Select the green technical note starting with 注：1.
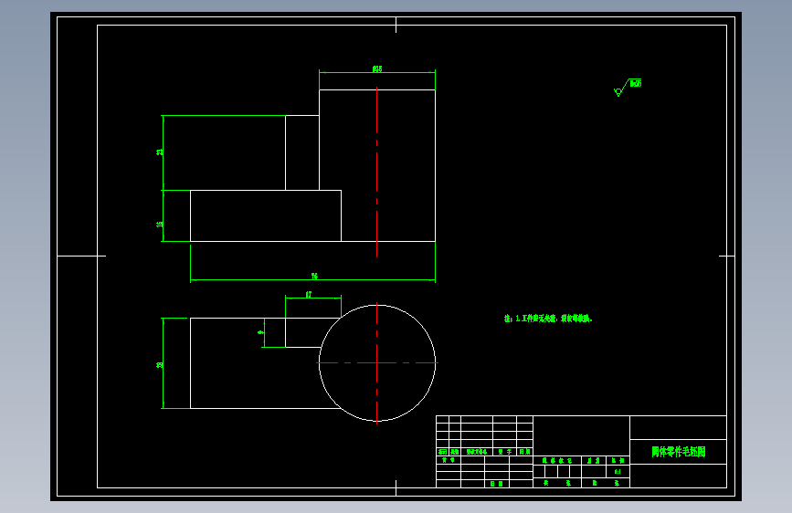The image size is (792, 513). coord(548,319)
